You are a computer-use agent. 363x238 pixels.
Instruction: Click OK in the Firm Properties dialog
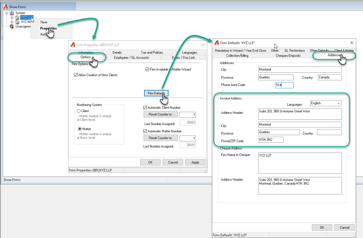[150, 162]
